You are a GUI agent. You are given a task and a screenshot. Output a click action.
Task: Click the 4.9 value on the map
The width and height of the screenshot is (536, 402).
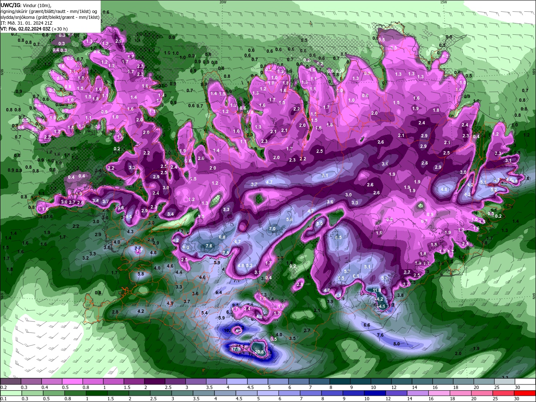[170, 303]
